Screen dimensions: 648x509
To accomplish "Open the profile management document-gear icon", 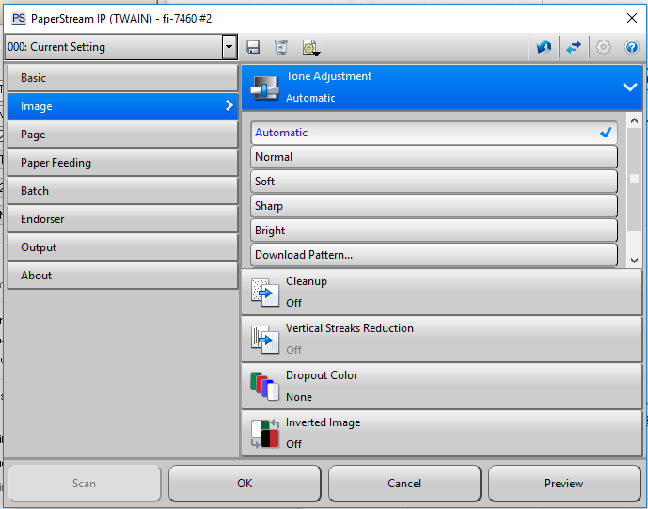I will [309, 47].
